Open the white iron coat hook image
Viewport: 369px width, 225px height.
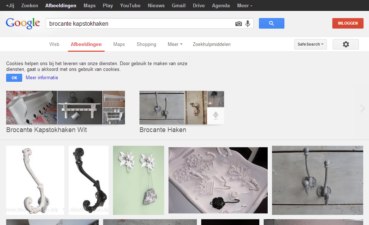pos(35,180)
